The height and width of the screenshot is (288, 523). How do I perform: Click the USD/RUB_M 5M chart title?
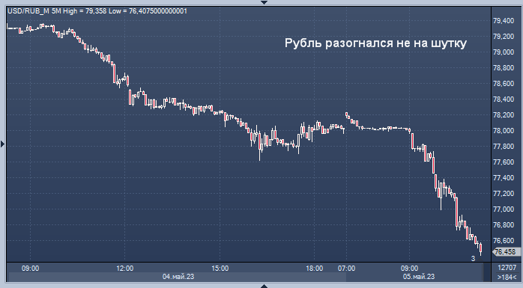(97, 11)
